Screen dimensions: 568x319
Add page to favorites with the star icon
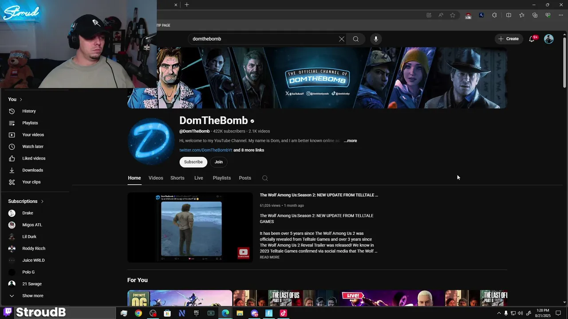453,15
